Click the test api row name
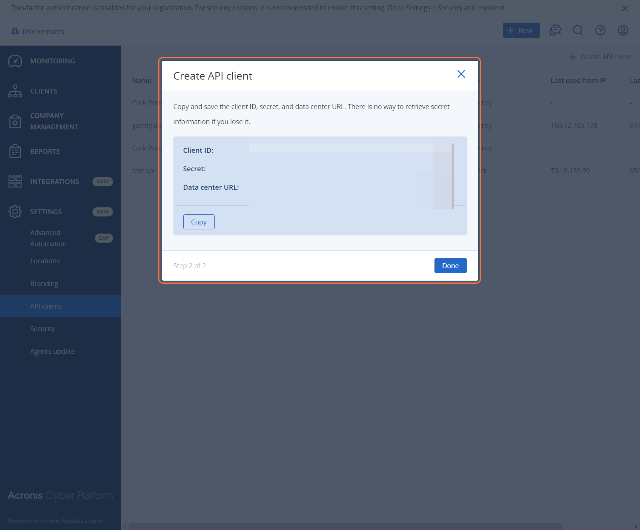The width and height of the screenshot is (640, 530). [143, 171]
